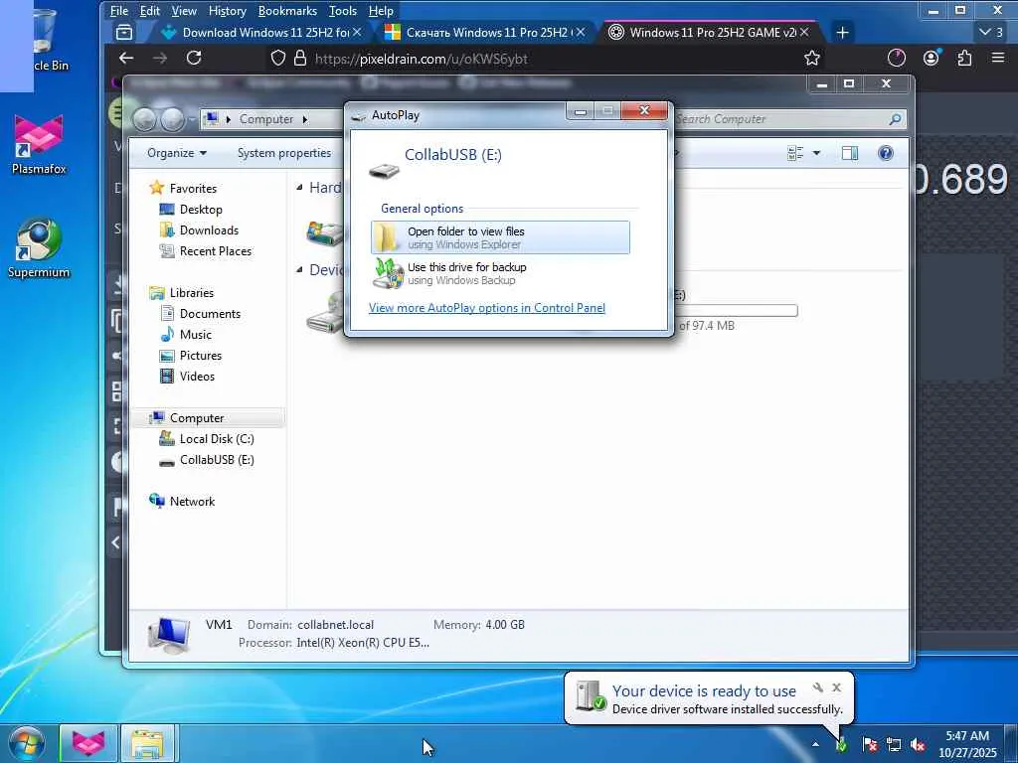This screenshot has height=763, width=1018.
Task: Open the File menu
Action: coord(119,10)
